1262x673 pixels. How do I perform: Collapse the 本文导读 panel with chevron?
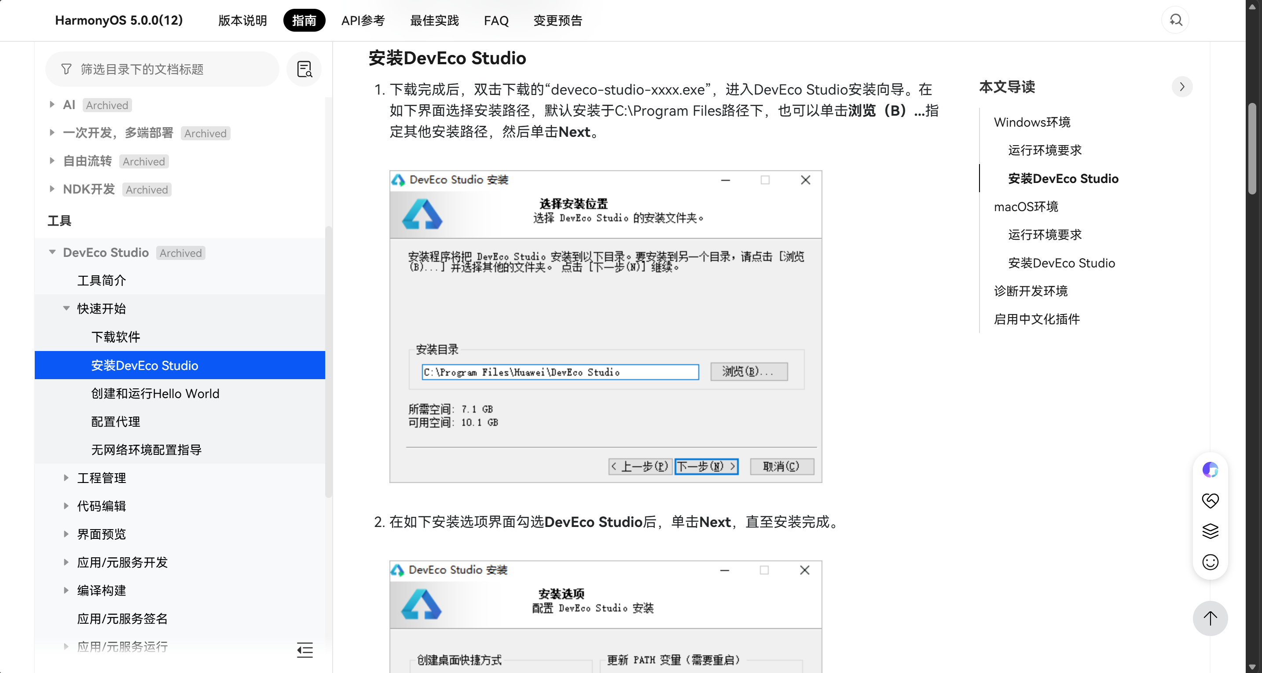[x=1182, y=87]
